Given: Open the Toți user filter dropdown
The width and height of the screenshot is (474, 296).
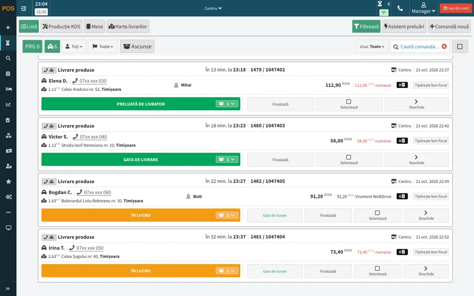Looking at the screenshot, I should tap(74, 47).
